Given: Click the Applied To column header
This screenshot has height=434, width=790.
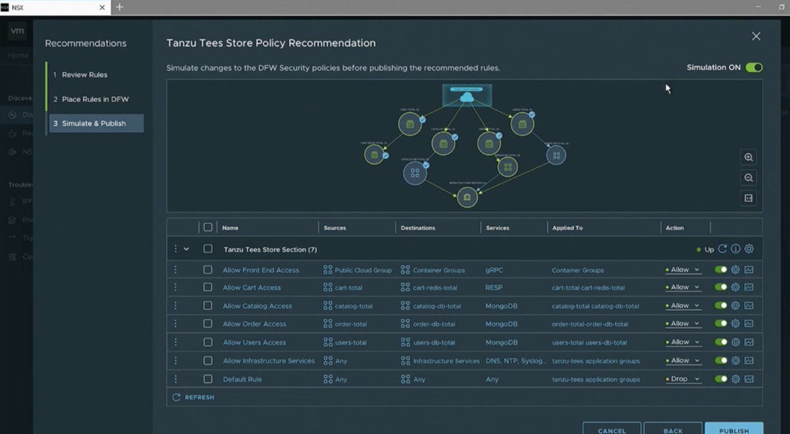Looking at the screenshot, I should [x=567, y=228].
